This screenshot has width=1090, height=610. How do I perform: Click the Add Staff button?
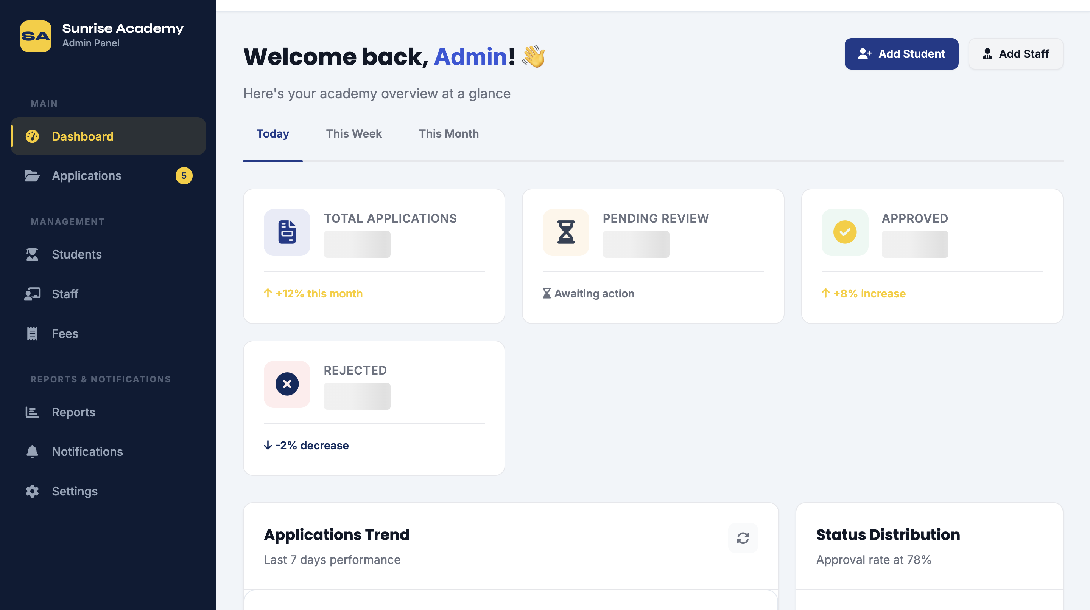click(1015, 54)
